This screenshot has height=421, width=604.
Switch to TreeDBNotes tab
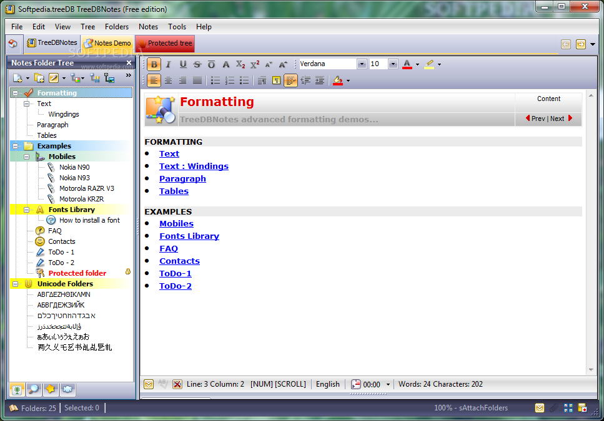(x=52, y=42)
